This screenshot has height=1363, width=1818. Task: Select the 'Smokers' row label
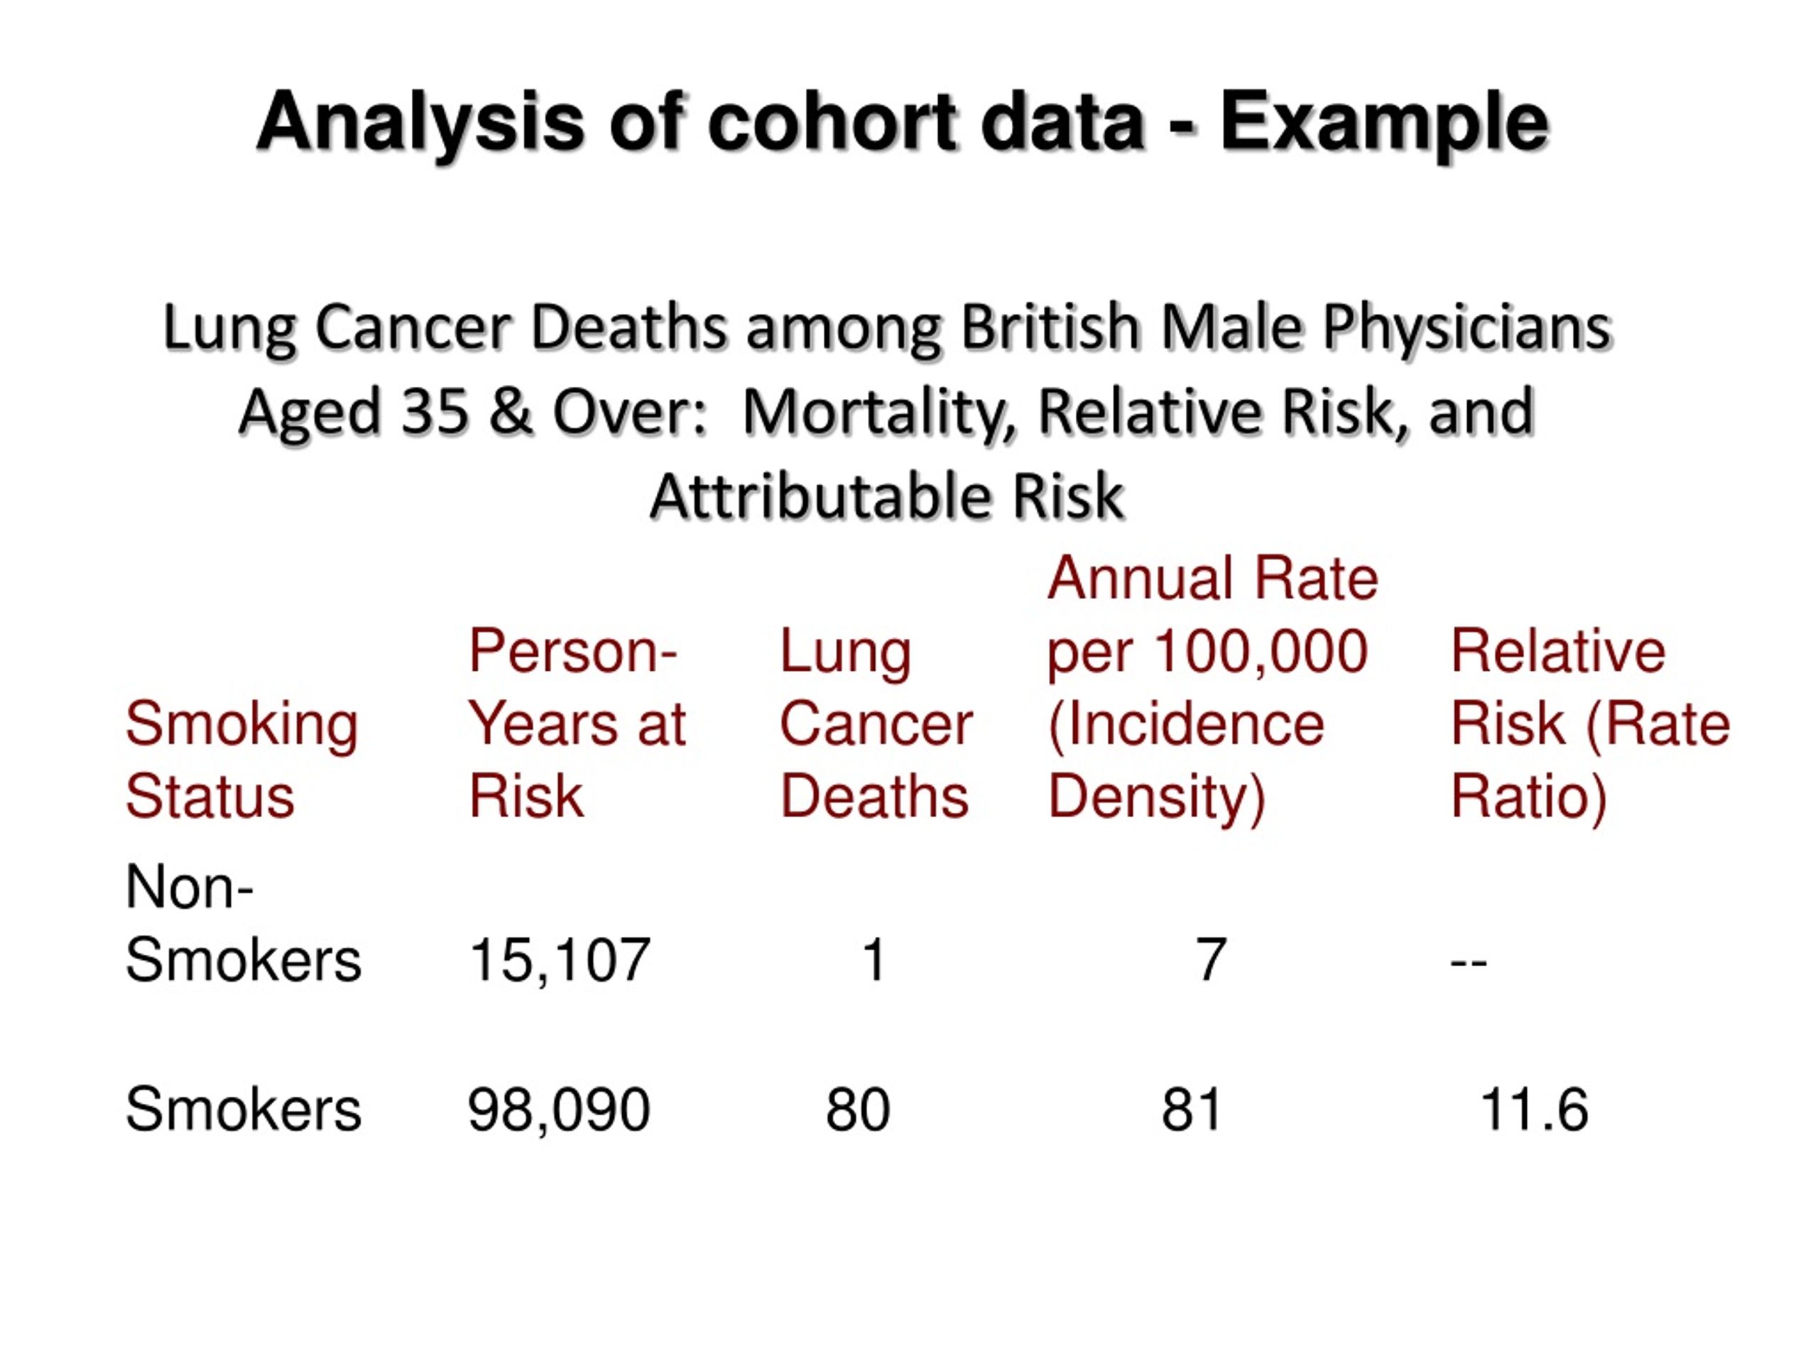(x=244, y=1109)
